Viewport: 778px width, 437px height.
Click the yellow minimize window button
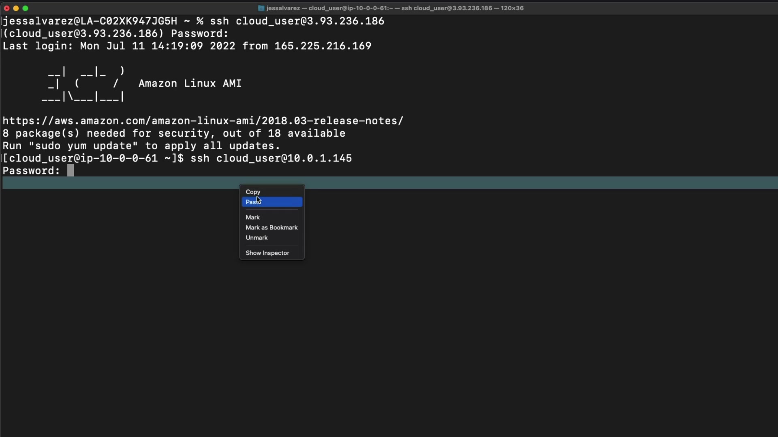16,8
